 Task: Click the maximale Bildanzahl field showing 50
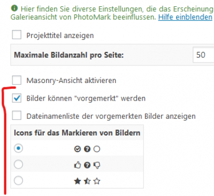203,55
